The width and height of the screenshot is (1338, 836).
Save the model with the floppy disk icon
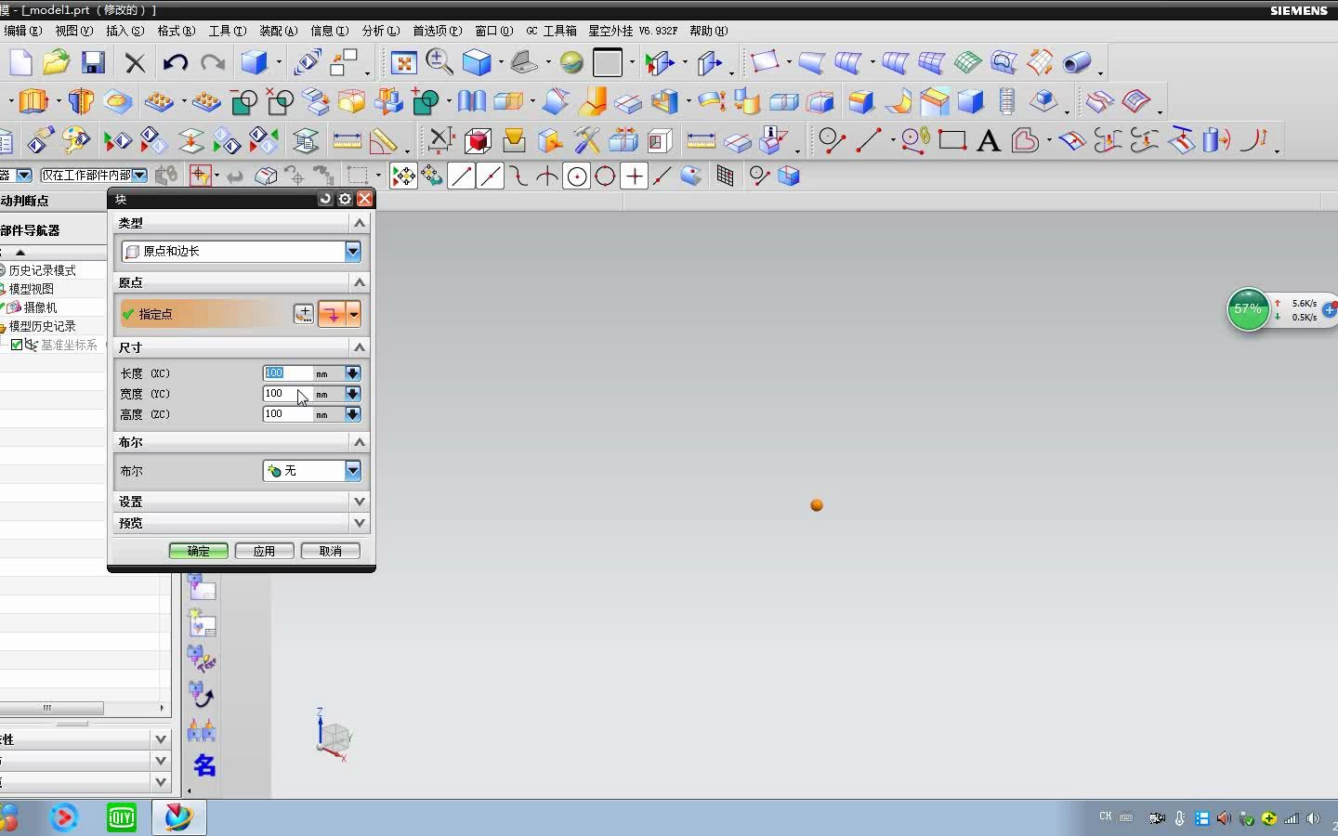(93, 62)
